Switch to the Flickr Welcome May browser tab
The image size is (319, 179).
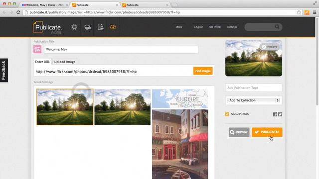(45, 5)
